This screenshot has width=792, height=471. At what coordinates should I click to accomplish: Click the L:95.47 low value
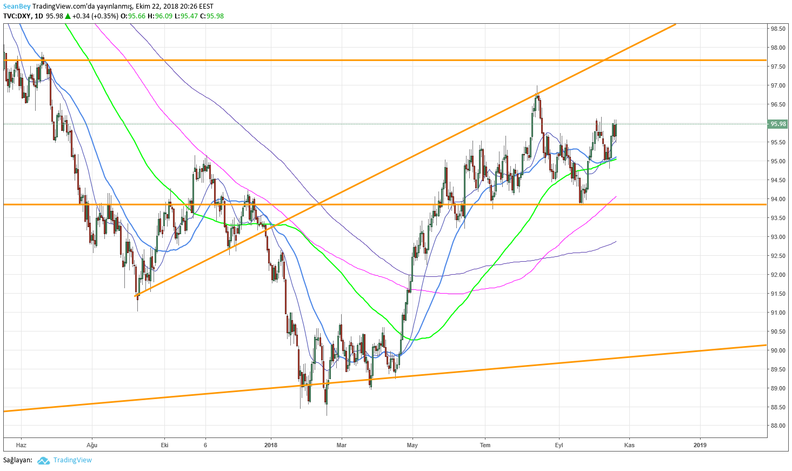[x=187, y=16]
